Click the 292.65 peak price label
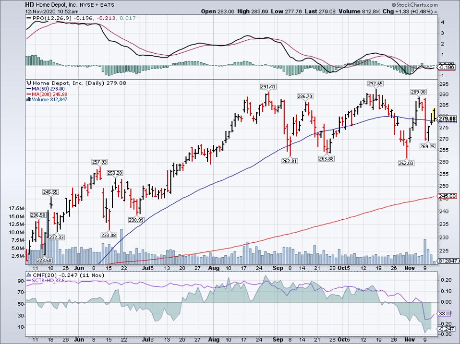Image resolution: width=460 pixels, height=344 pixels. coord(375,84)
